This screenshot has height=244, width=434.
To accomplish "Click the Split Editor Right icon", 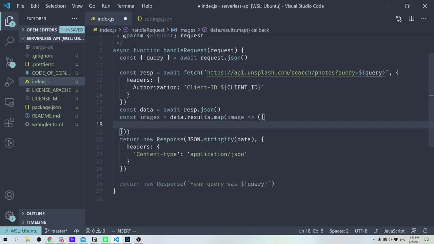I will (x=411, y=19).
